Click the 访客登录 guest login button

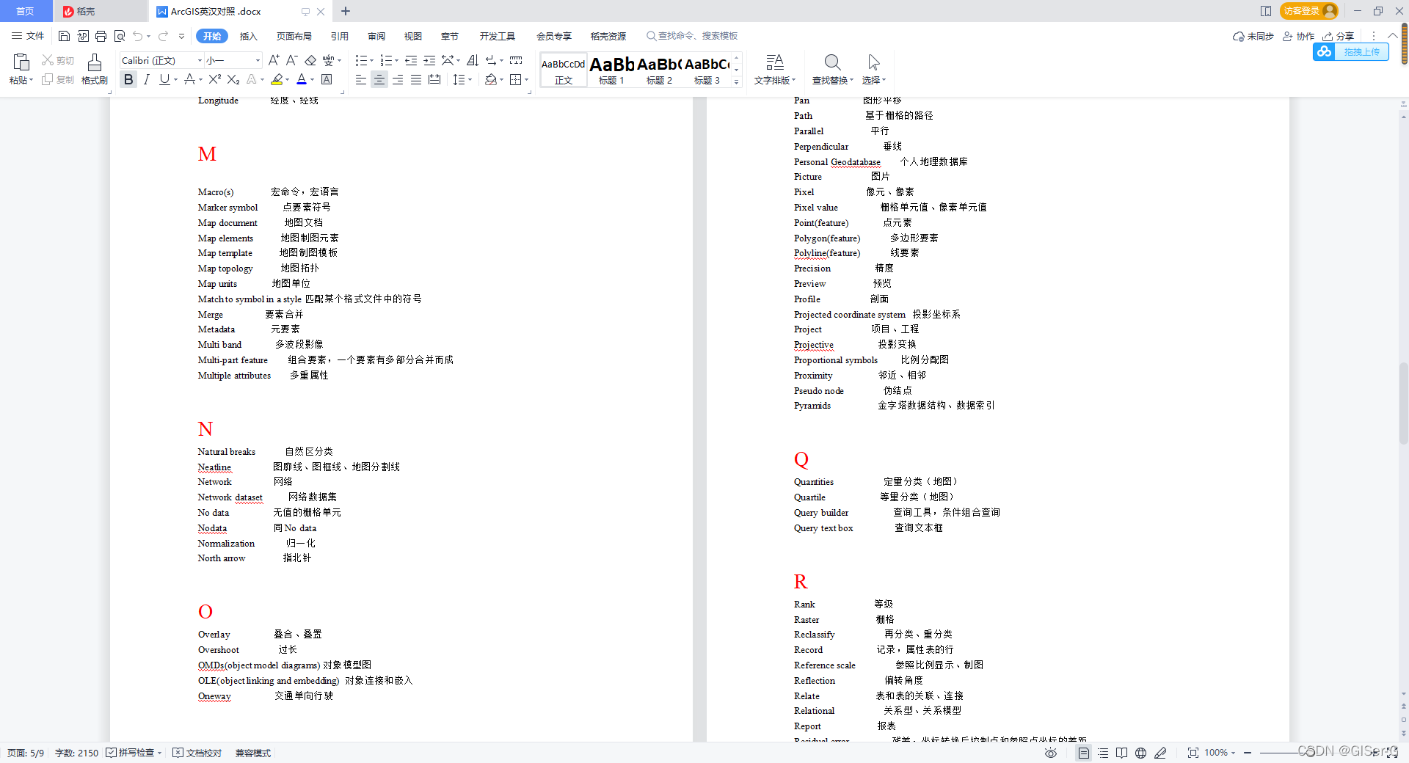(1308, 11)
